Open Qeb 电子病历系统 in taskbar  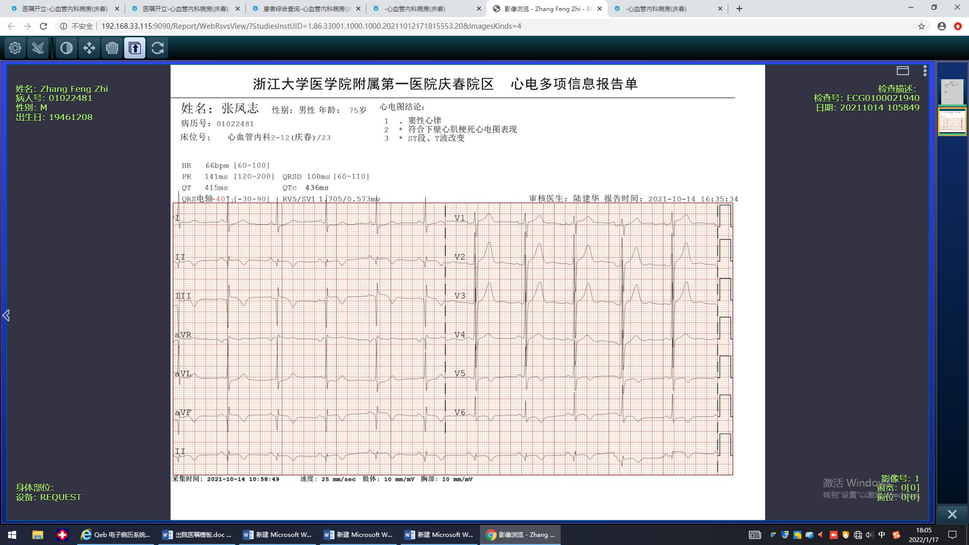pyautogui.click(x=116, y=535)
